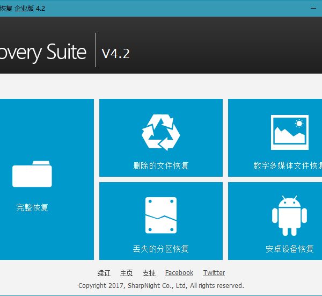The width and height of the screenshot is (322, 296).
Task: Open the Twitter link in footer
Action: [x=214, y=273]
